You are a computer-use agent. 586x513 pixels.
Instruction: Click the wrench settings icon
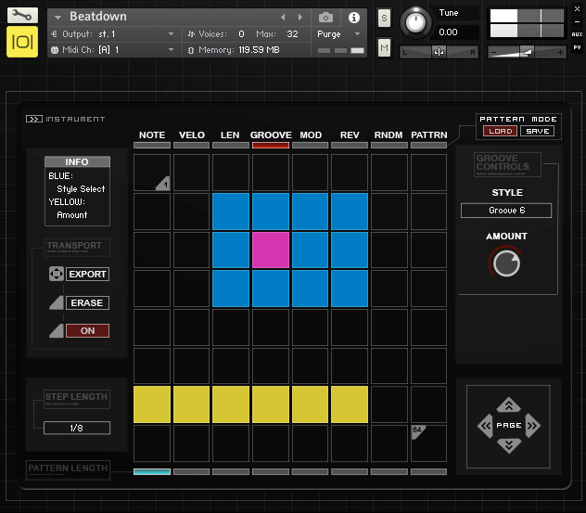[x=22, y=16]
